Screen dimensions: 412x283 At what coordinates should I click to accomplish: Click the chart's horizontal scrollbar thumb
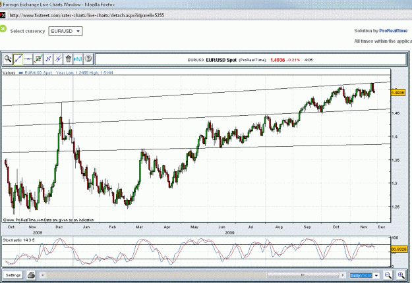pyautogui.click(x=303, y=275)
